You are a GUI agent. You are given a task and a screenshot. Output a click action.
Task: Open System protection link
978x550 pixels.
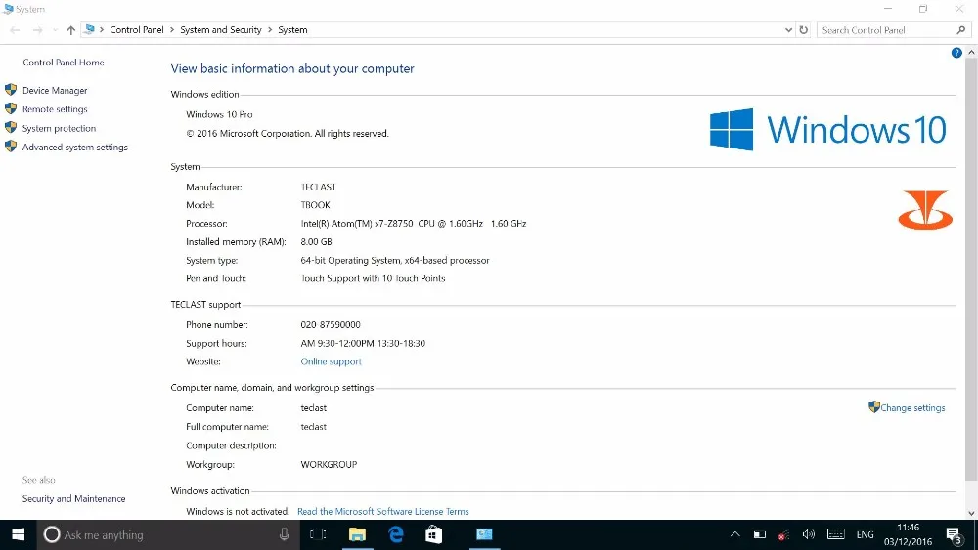60,128
